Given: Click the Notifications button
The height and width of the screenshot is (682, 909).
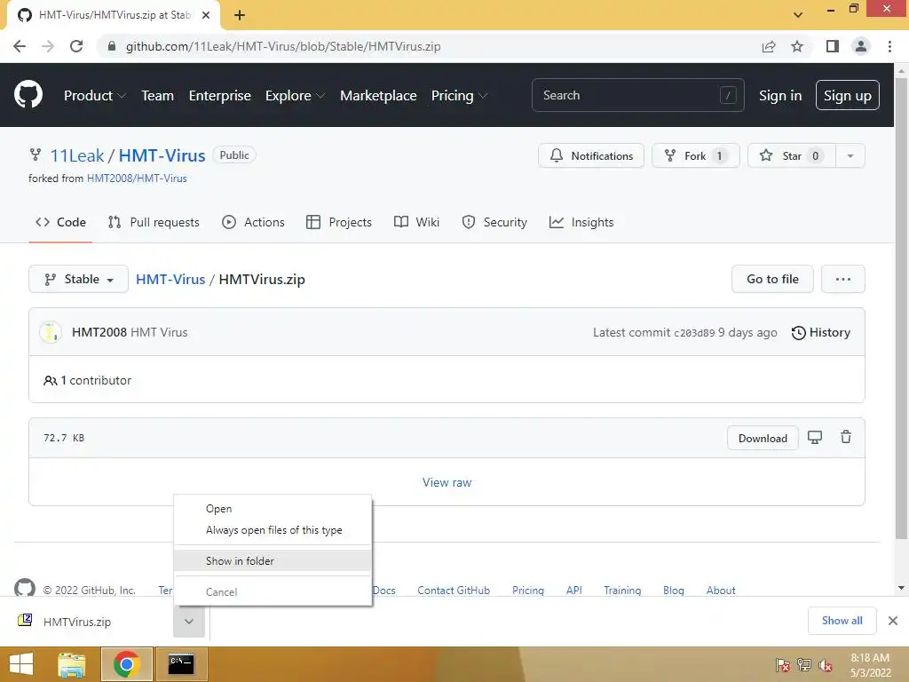Looking at the screenshot, I should 590,155.
